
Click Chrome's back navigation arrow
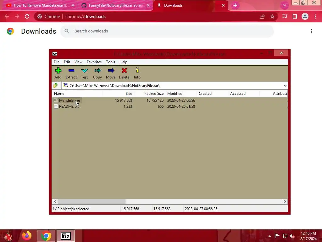(x=7, y=16)
